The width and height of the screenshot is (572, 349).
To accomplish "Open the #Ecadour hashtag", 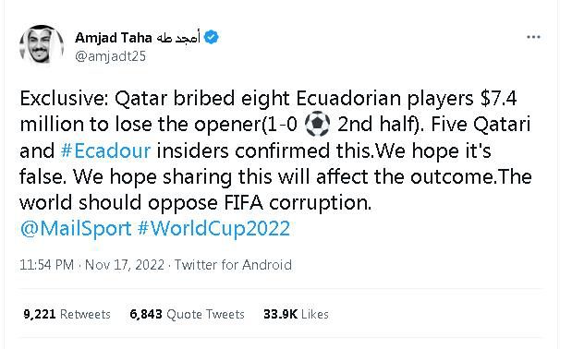I will tap(105, 150).
